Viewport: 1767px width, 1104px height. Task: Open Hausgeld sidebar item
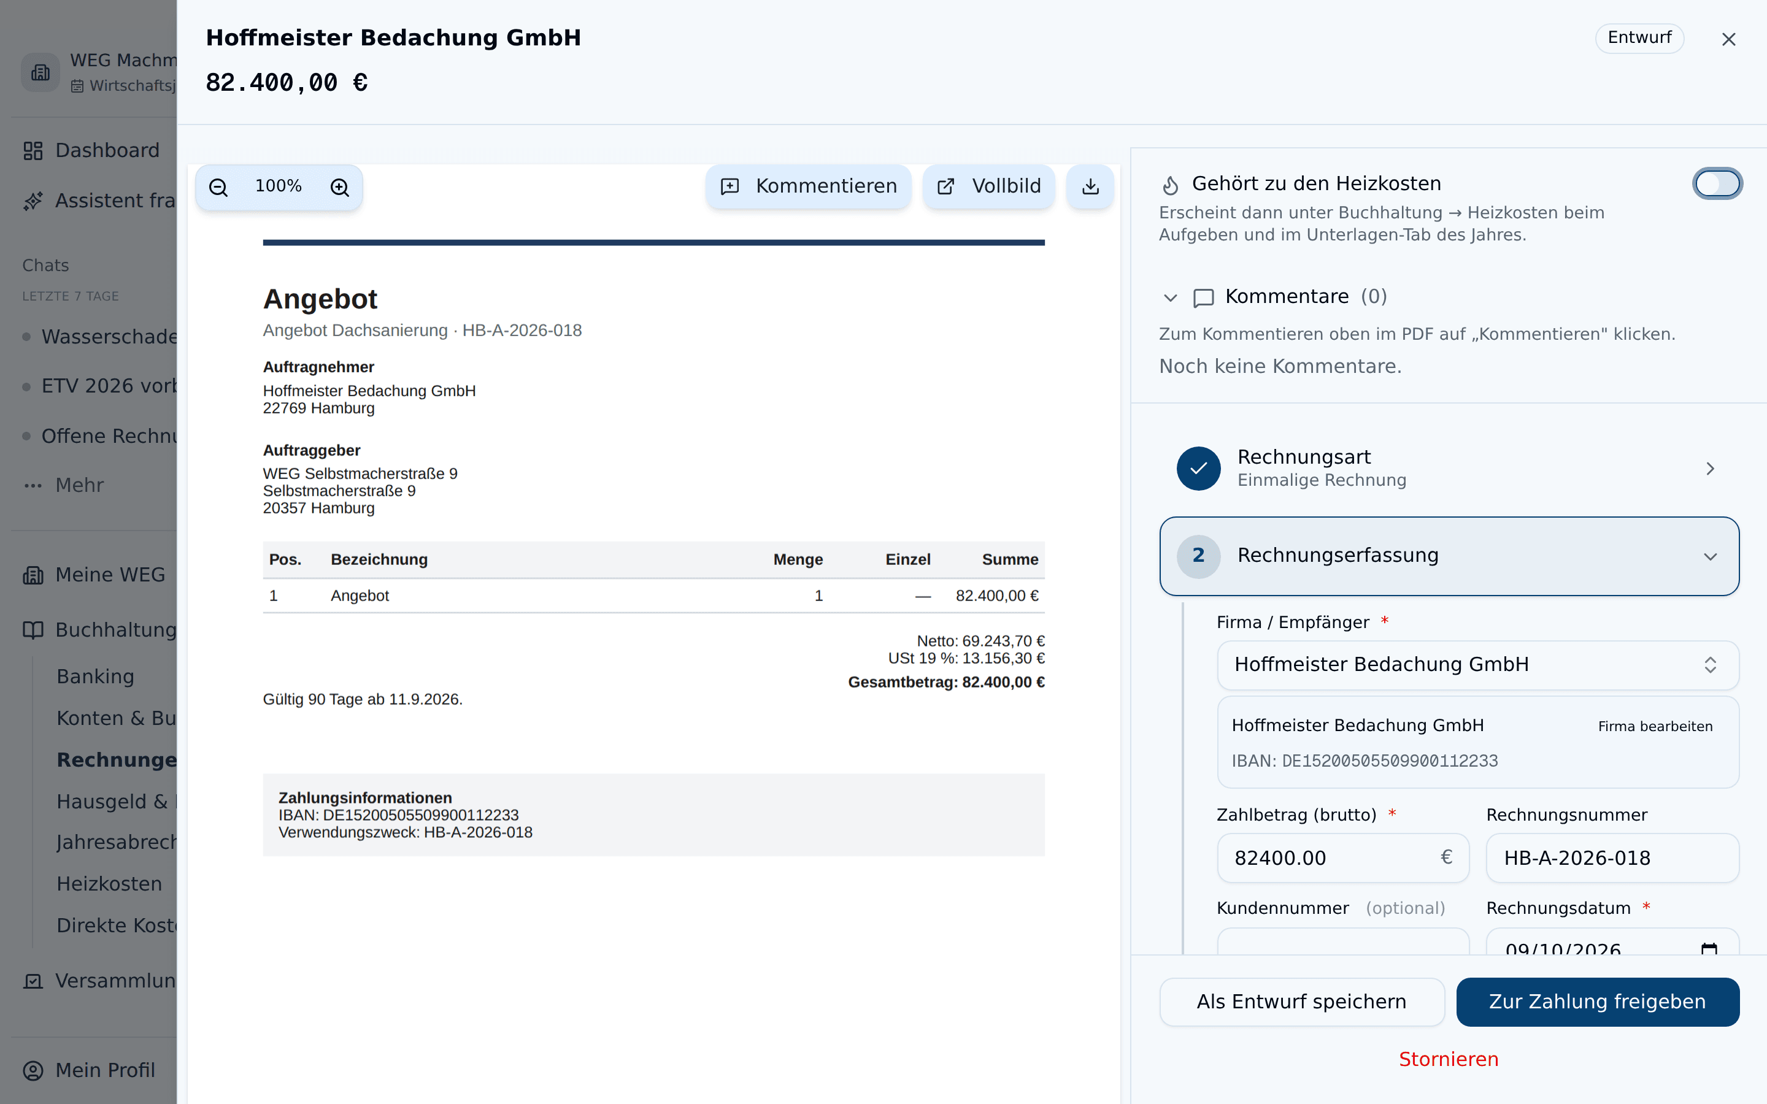[117, 802]
